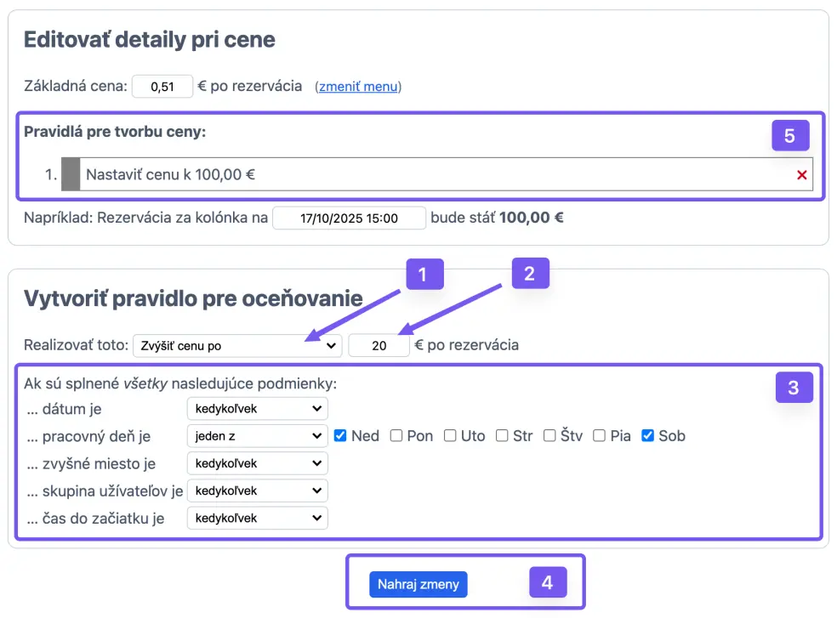Delete pricing rule with red X
This screenshot has width=837, height=618.
click(x=801, y=175)
